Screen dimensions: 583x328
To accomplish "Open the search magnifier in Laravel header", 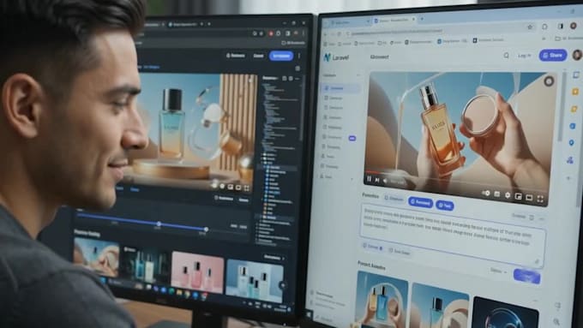I will coord(506,56).
